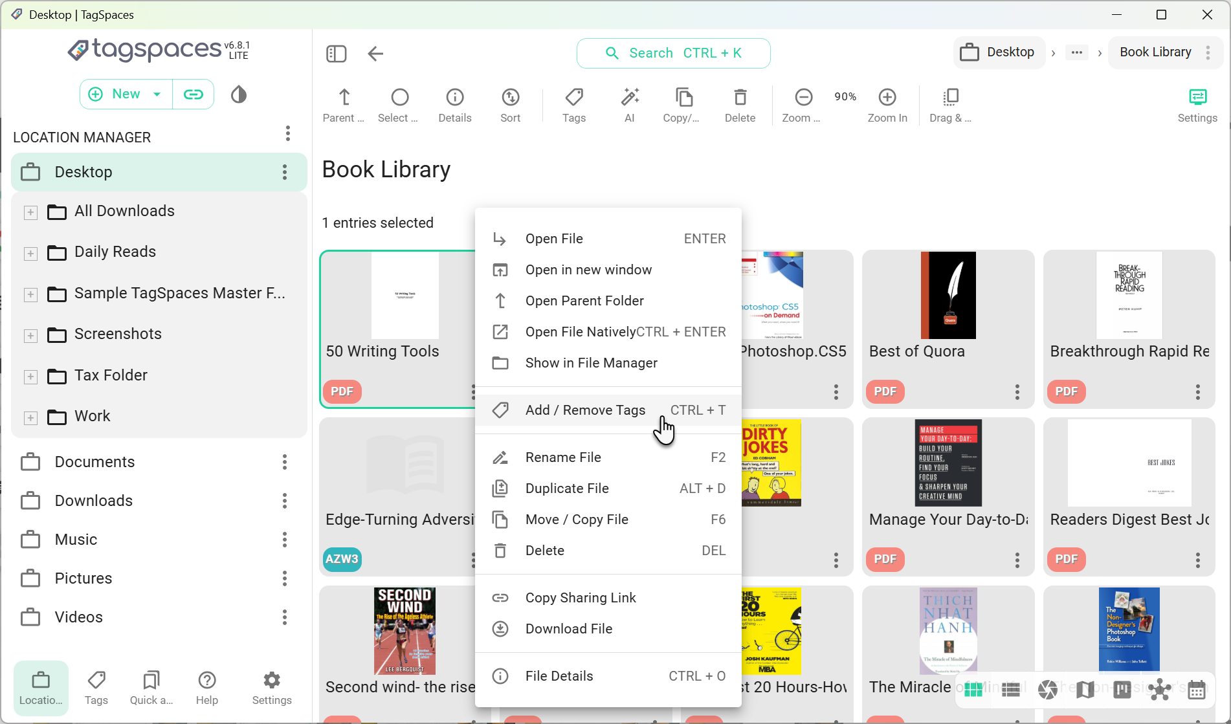Open Best of Quora book thumbnail
1231x724 pixels.
tap(948, 295)
